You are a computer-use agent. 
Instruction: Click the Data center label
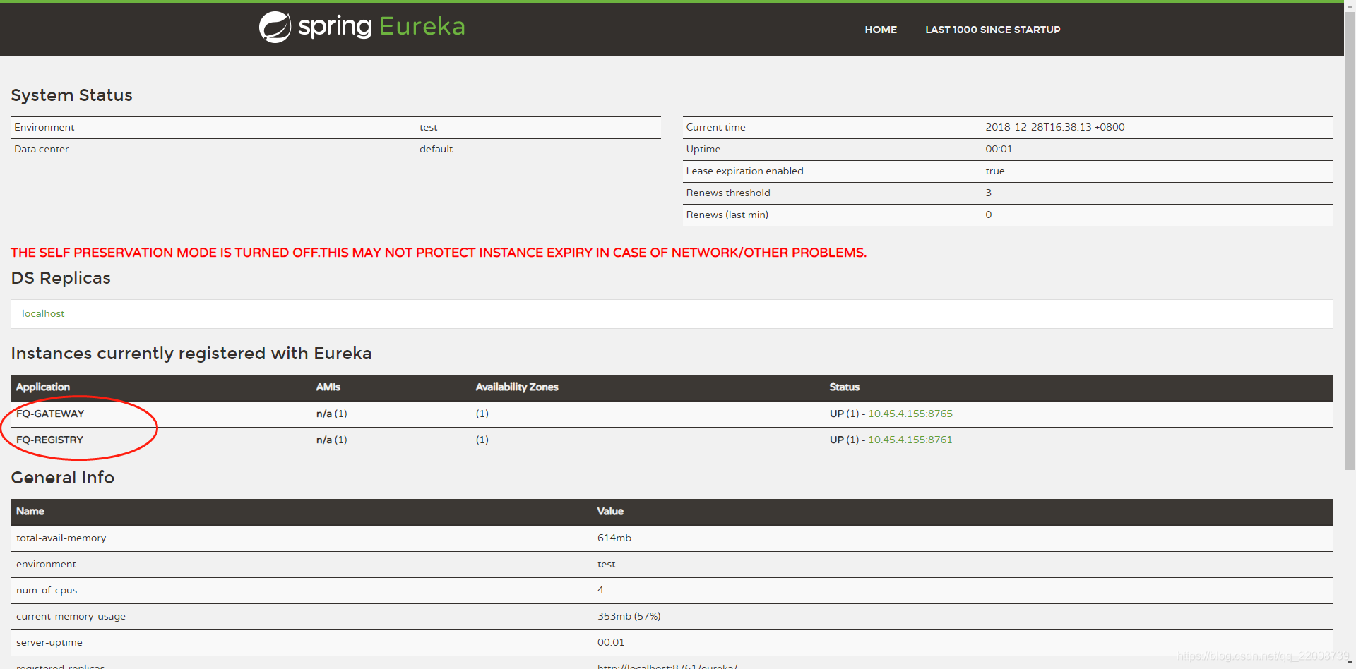[x=41, y=149]
